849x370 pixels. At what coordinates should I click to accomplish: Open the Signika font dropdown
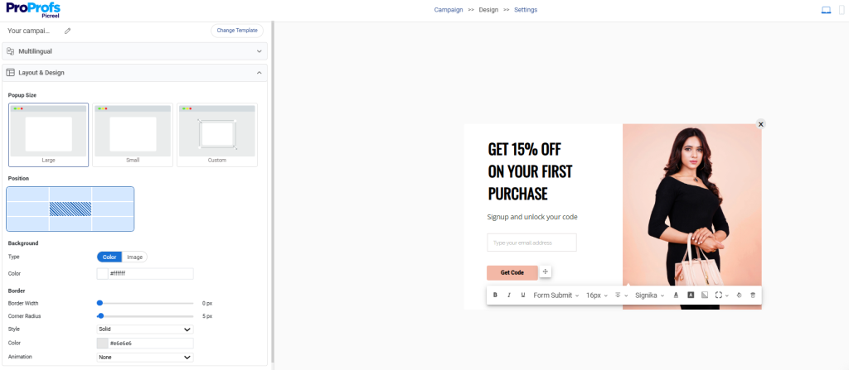click(x=649, y=295)
